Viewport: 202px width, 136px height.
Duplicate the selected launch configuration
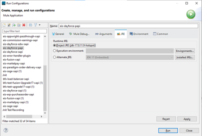click(19, 25)
